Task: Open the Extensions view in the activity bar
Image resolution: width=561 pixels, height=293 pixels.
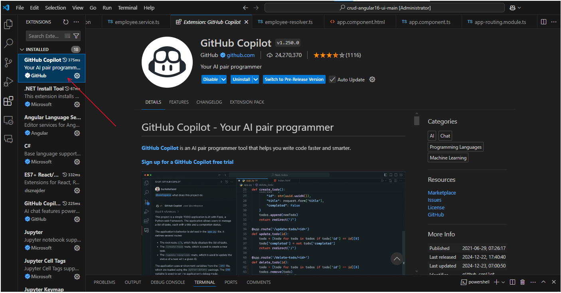Action: pos(8,101)
